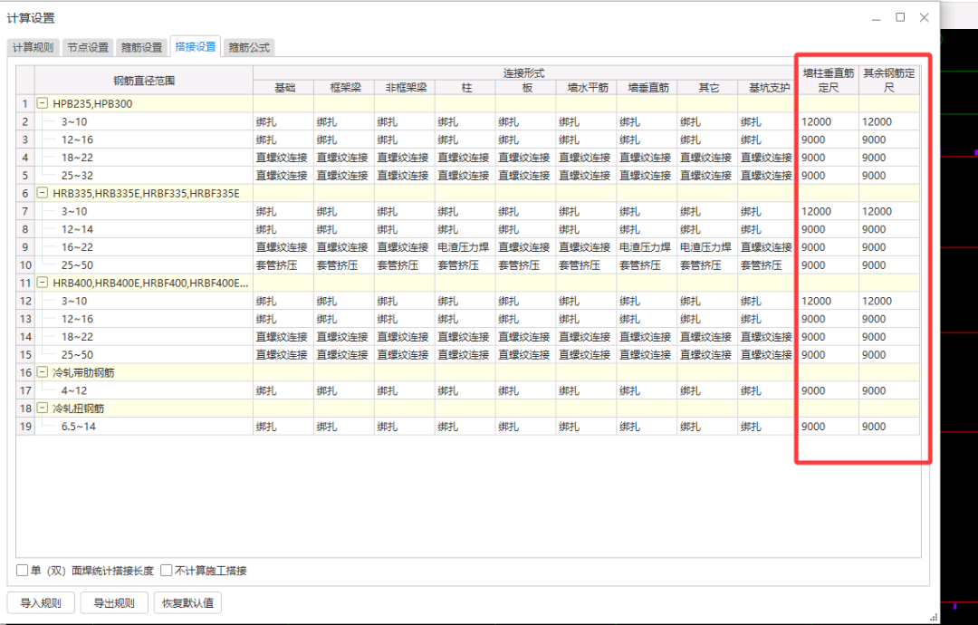Enable 单(双)面焊统计搭接长度 checkbox
Viewport: 978px width, 625px height.
point(23,570)
